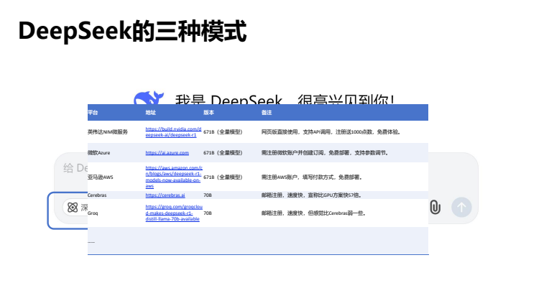Click the slide title DeepSeek的三种模式
Image resolution: width=544 pixels, height=301 pixels.
point(132,31)
